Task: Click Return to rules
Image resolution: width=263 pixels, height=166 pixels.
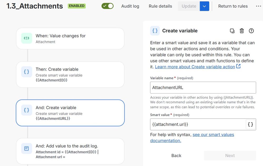Action: coord(233,6)
